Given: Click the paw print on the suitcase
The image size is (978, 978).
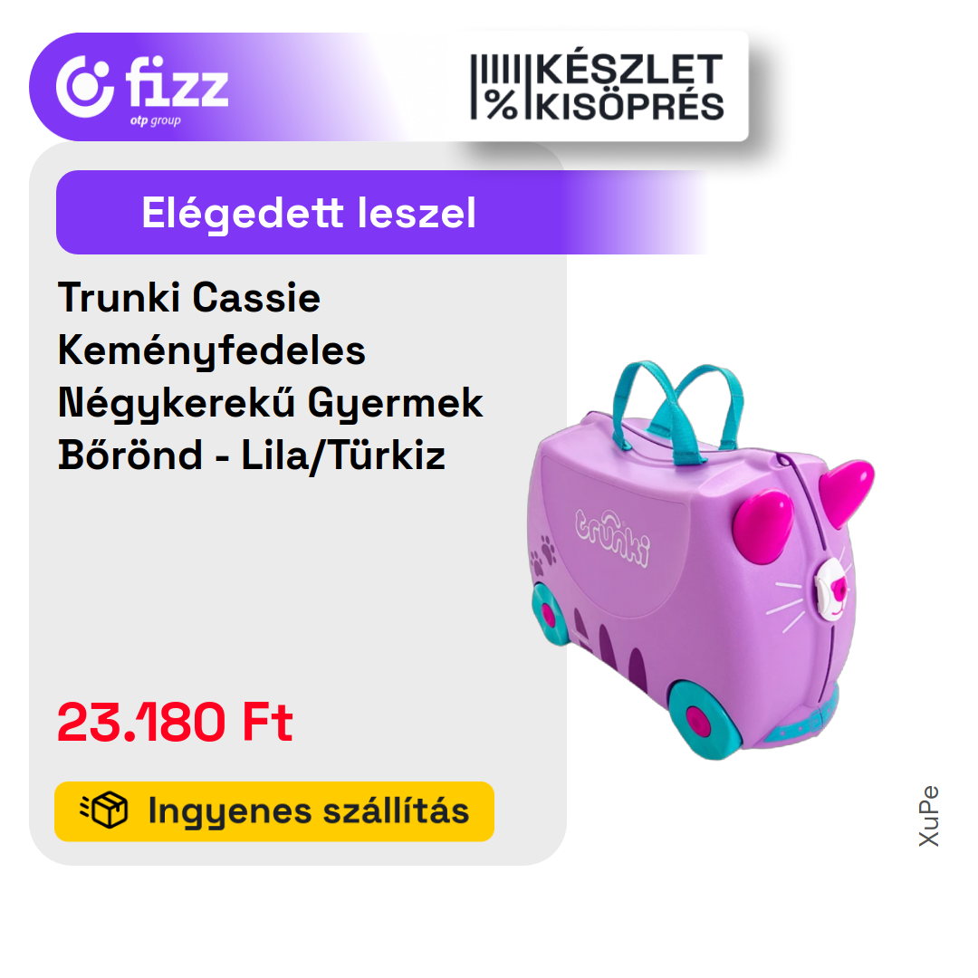Looking at the screenshot, I should pos(543,555).
